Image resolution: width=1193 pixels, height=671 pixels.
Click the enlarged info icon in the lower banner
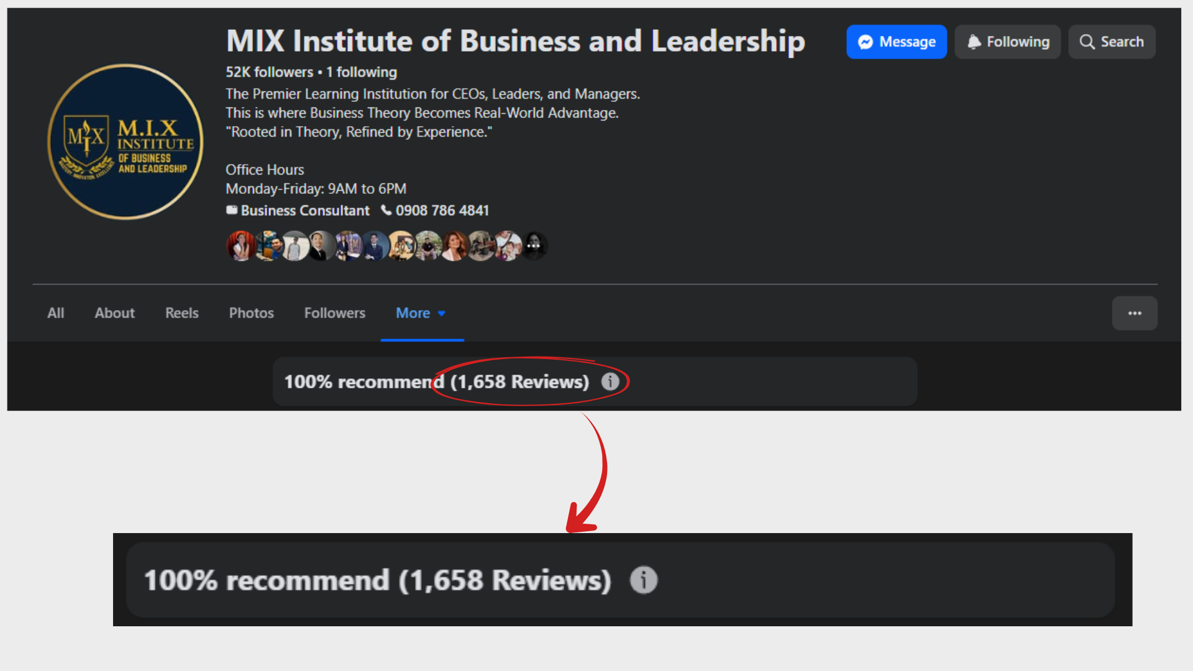pyautogui.click(x=644, y=580)
